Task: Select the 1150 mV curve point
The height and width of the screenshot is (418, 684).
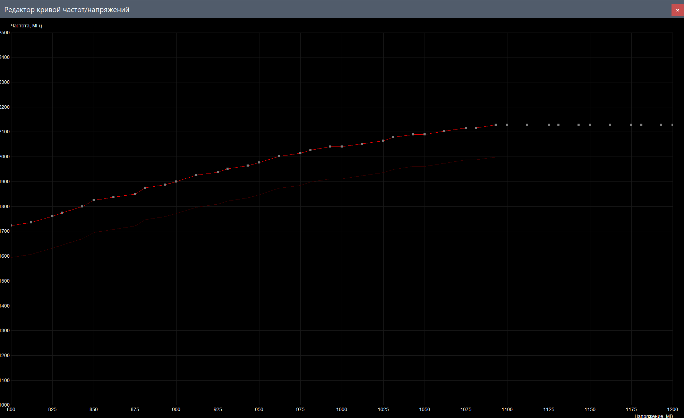Action: click(x=590, y=125)
